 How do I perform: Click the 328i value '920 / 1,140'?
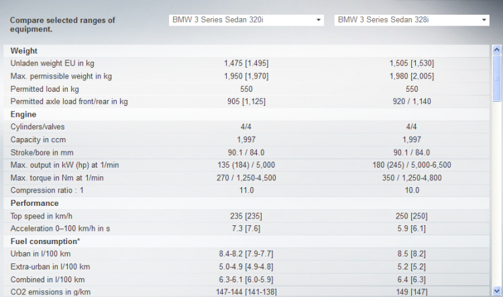pos(412,102)
